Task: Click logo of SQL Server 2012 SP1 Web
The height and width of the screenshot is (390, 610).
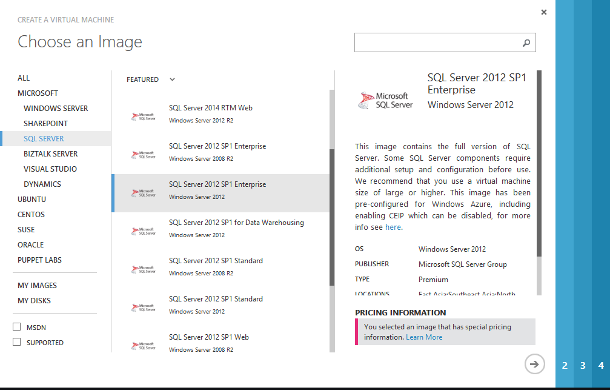Action: (x=144, y=346)
